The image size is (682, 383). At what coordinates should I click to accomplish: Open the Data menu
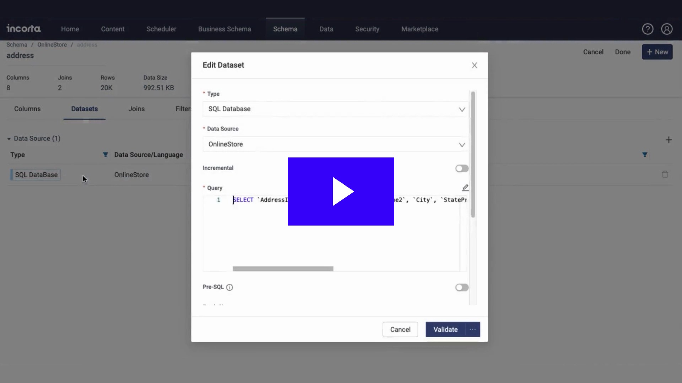(326, 29)
